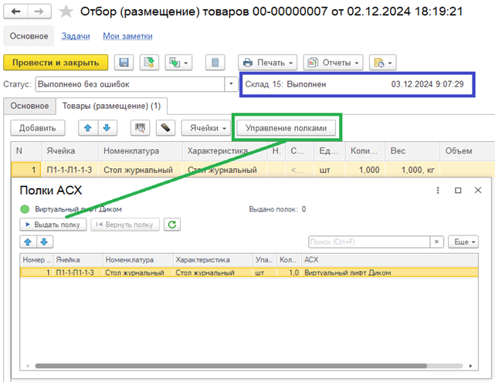Image resolution: width=495 pixels, height=382 pixels.
Task: Click the barcode scan icon
Action: pyautogui.click(x=141, y=127)
